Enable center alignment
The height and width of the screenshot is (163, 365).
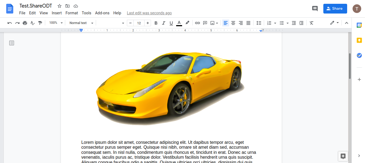(x=233, y=23)
